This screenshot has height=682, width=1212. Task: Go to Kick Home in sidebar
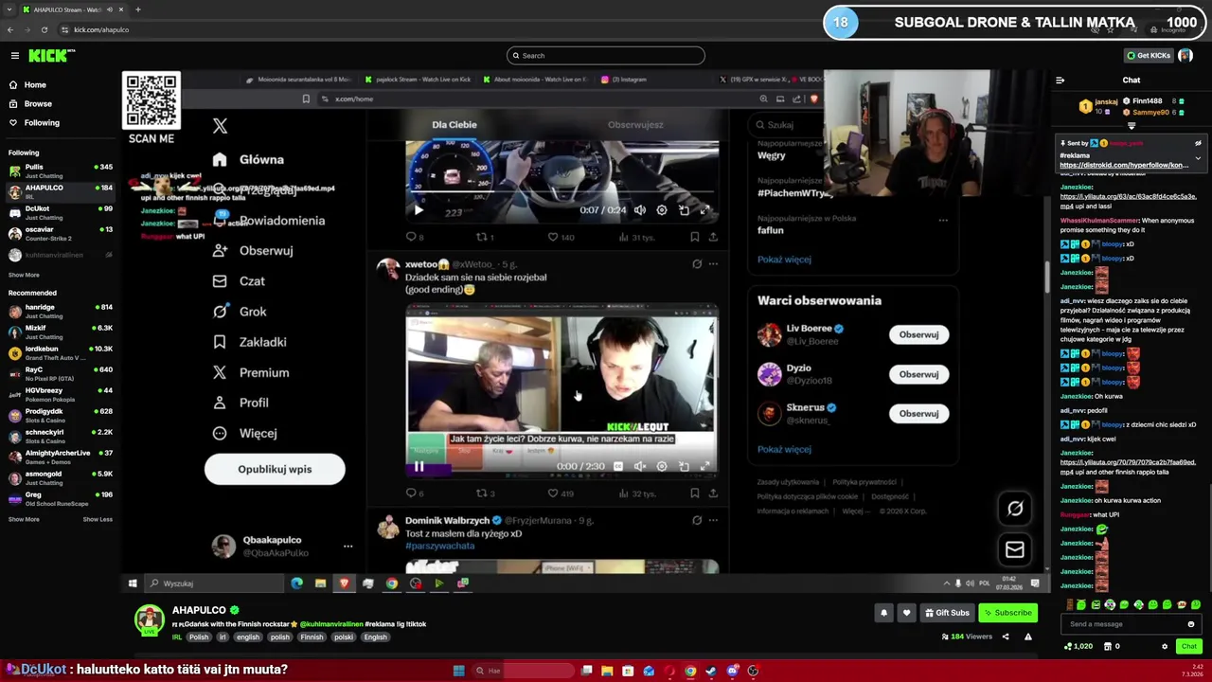pos(35,85)
